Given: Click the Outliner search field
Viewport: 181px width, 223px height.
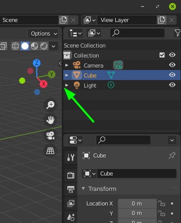Looking at the screenshot, I should 138,33.
